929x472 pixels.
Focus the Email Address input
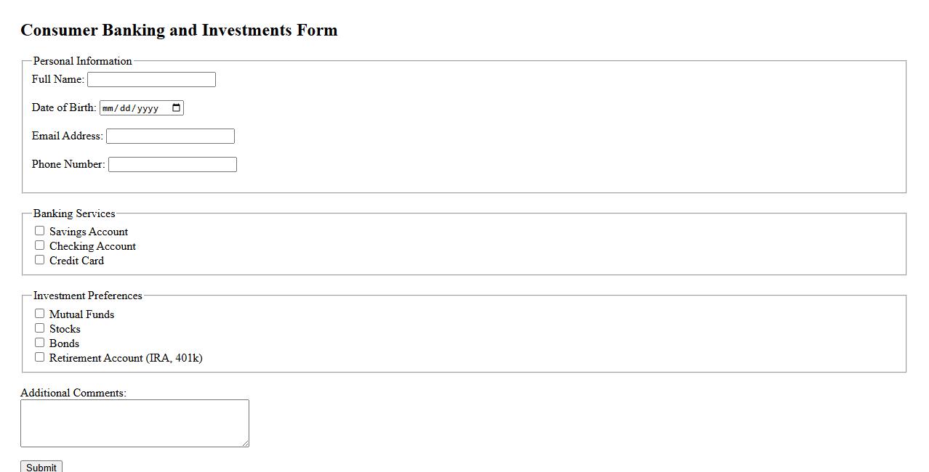click(170, 137)
